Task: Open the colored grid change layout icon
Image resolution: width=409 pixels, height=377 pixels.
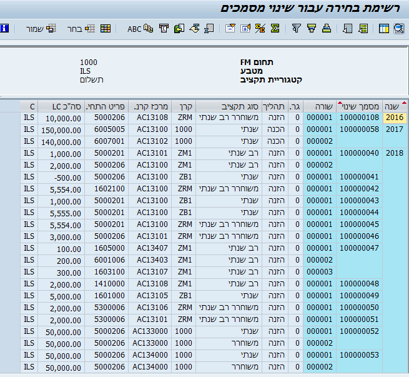Action: [106, 29]
